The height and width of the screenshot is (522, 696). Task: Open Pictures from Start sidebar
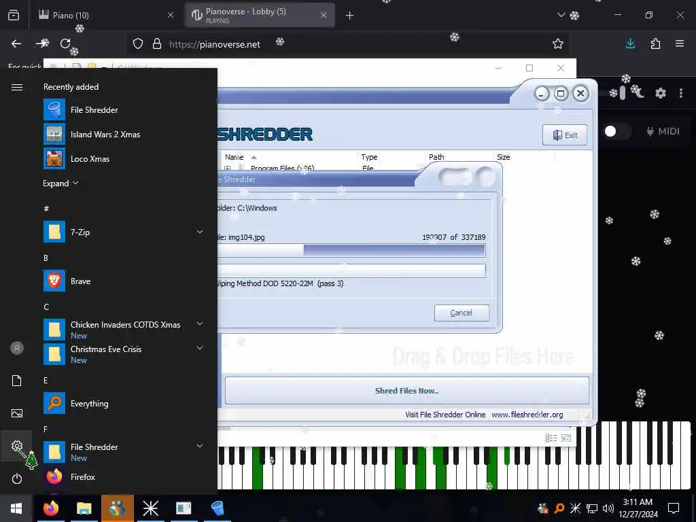coord(17,413)
